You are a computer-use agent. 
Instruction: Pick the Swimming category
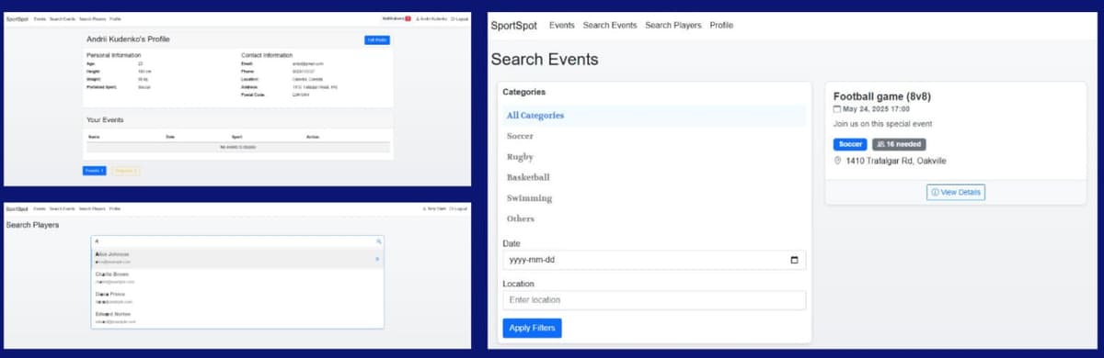click(654, 198)
